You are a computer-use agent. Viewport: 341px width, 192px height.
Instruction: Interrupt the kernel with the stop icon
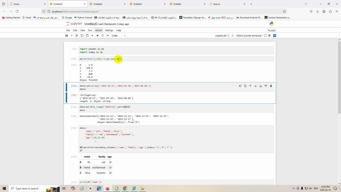coord(98,35)
